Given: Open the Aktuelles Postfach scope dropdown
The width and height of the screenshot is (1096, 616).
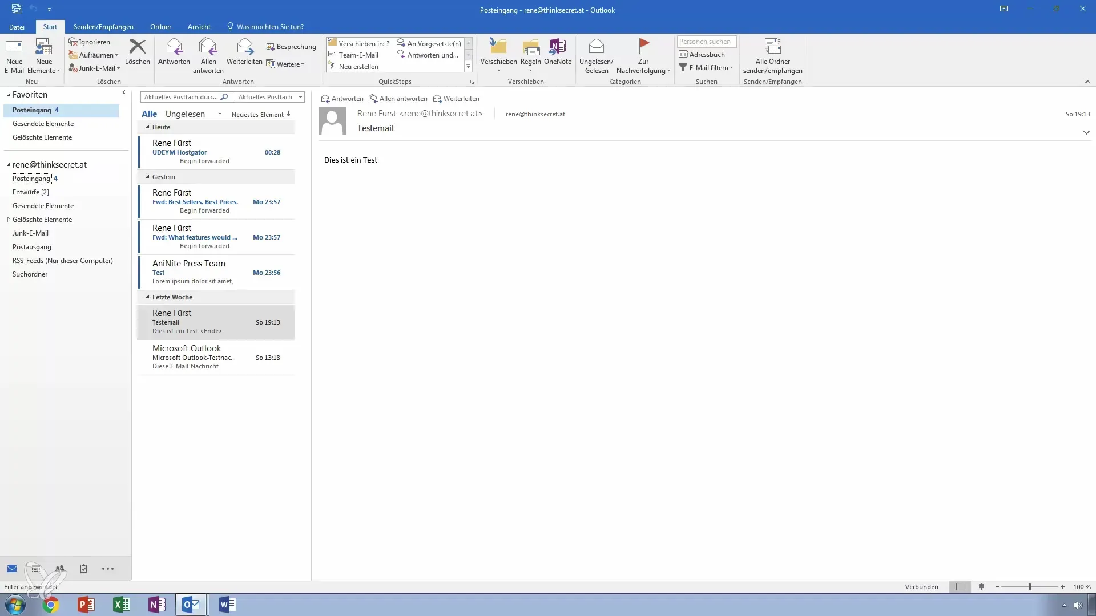Looking at the screenshot, I should pos(270,97).
